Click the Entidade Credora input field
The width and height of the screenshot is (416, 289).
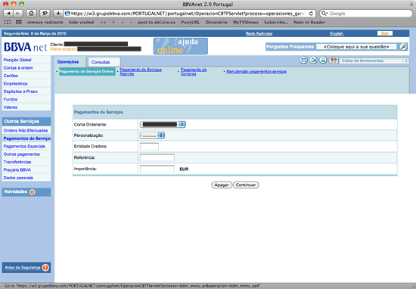pyautogui.click(x=149, y=146)
